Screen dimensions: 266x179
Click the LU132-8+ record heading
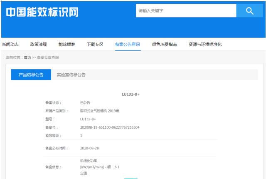click(131, 94)
